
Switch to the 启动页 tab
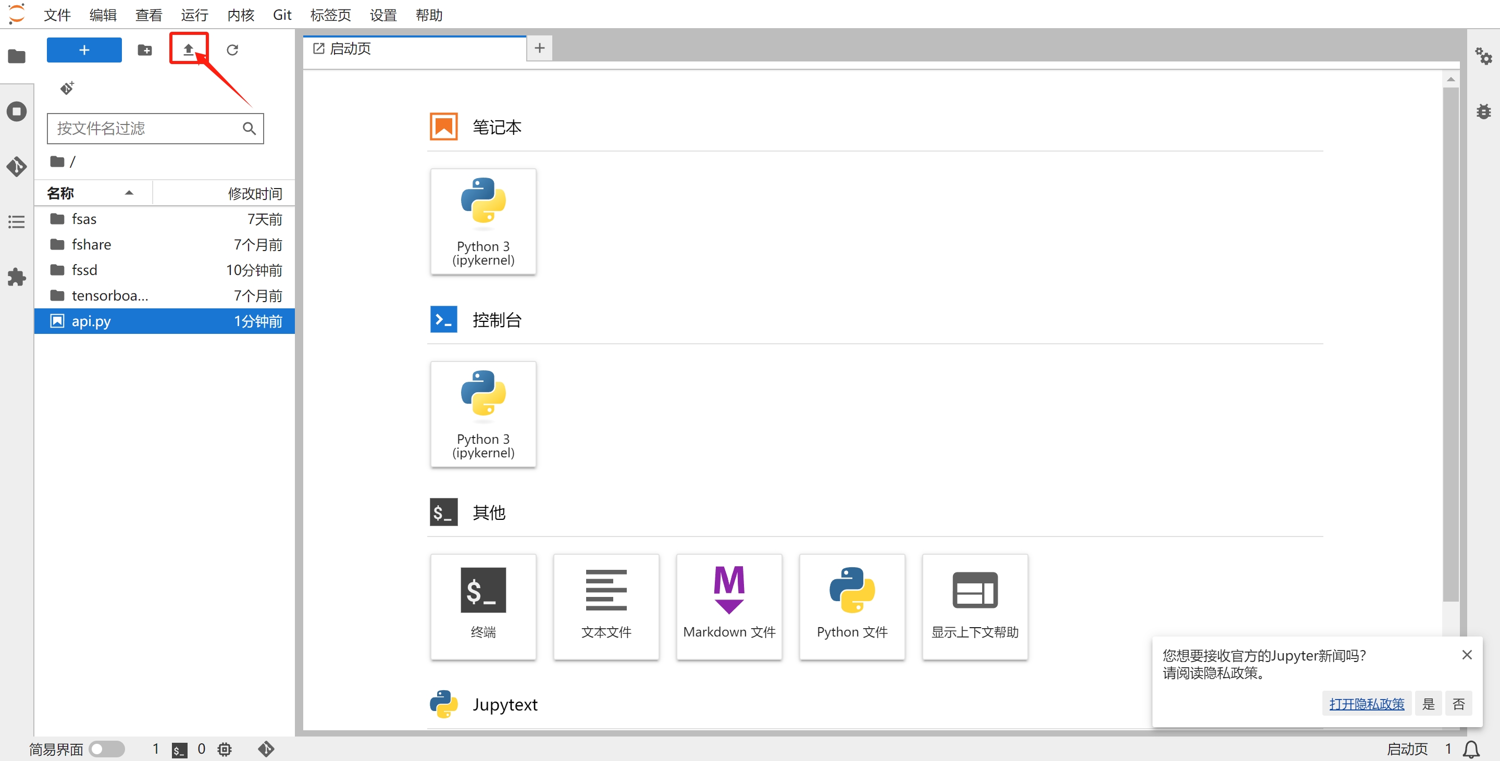point(415,48)
